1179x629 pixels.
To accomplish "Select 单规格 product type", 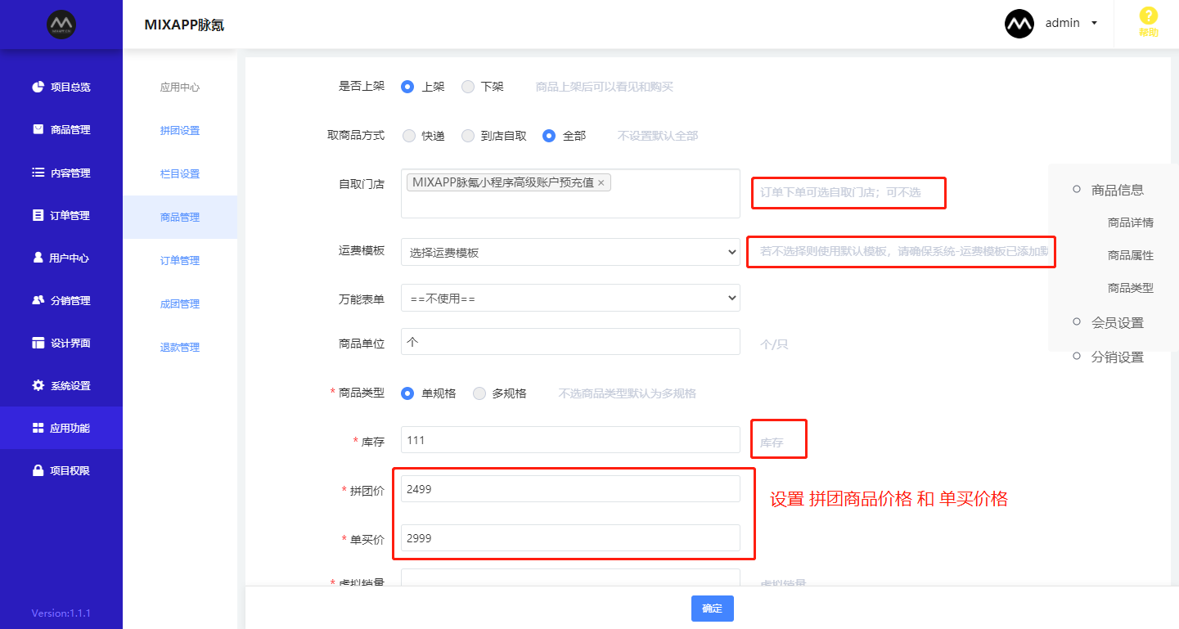I will 407,393.
